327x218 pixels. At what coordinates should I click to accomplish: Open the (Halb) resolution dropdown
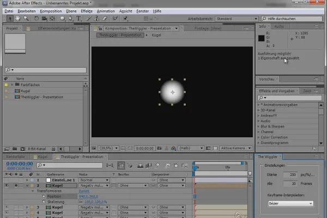click(191, 148)
